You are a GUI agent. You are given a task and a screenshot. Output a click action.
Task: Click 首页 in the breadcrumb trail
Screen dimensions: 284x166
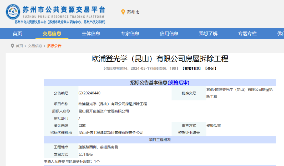click(x=19, y=46)
